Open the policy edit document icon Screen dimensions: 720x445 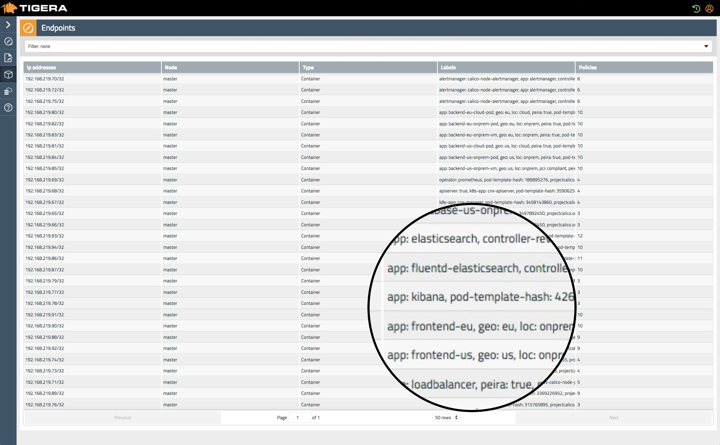[x=8, y=58]
